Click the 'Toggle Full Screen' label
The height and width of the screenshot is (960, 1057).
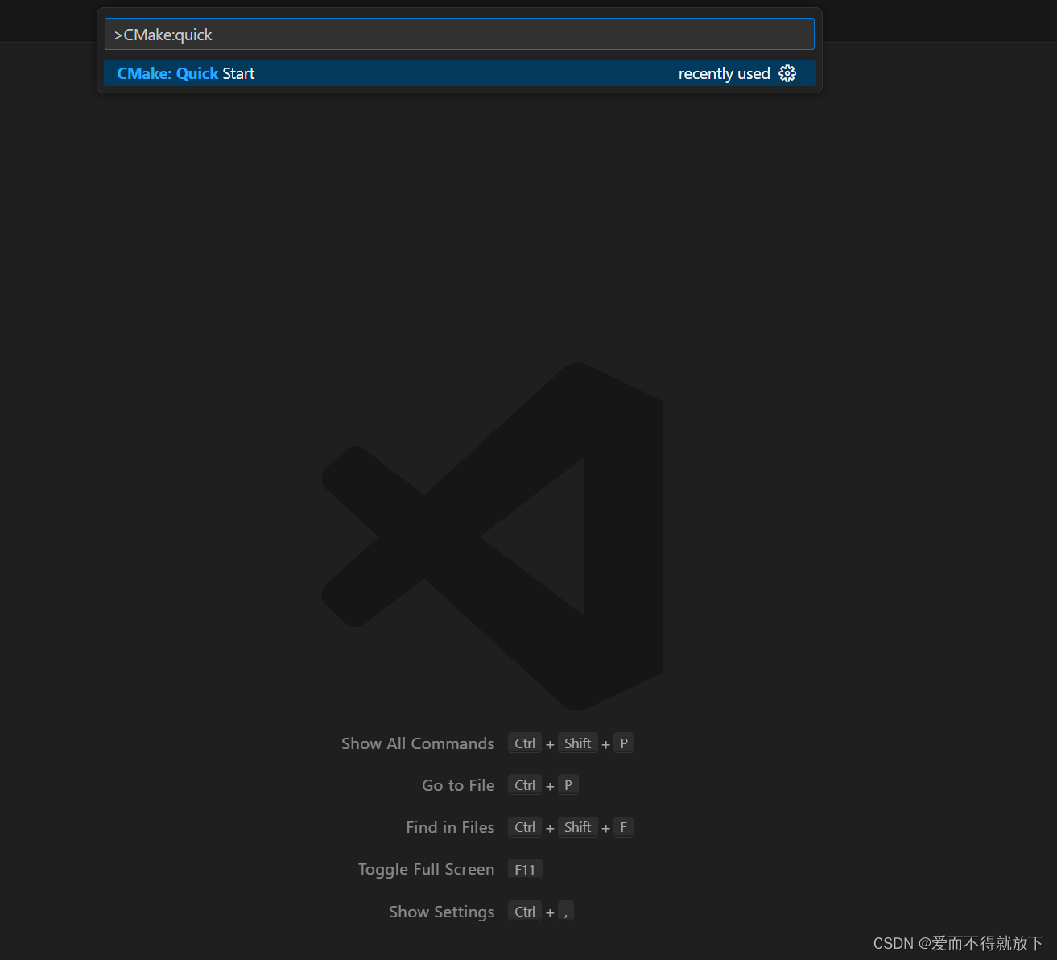(426, 869)
